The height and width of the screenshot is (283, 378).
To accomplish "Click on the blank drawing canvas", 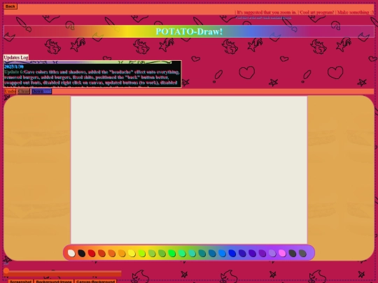I will 189,170.
